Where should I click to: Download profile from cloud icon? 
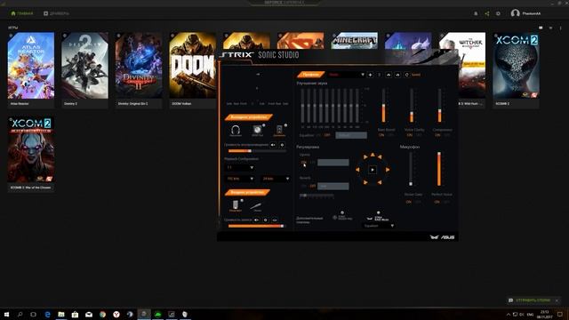coord(397,75)
